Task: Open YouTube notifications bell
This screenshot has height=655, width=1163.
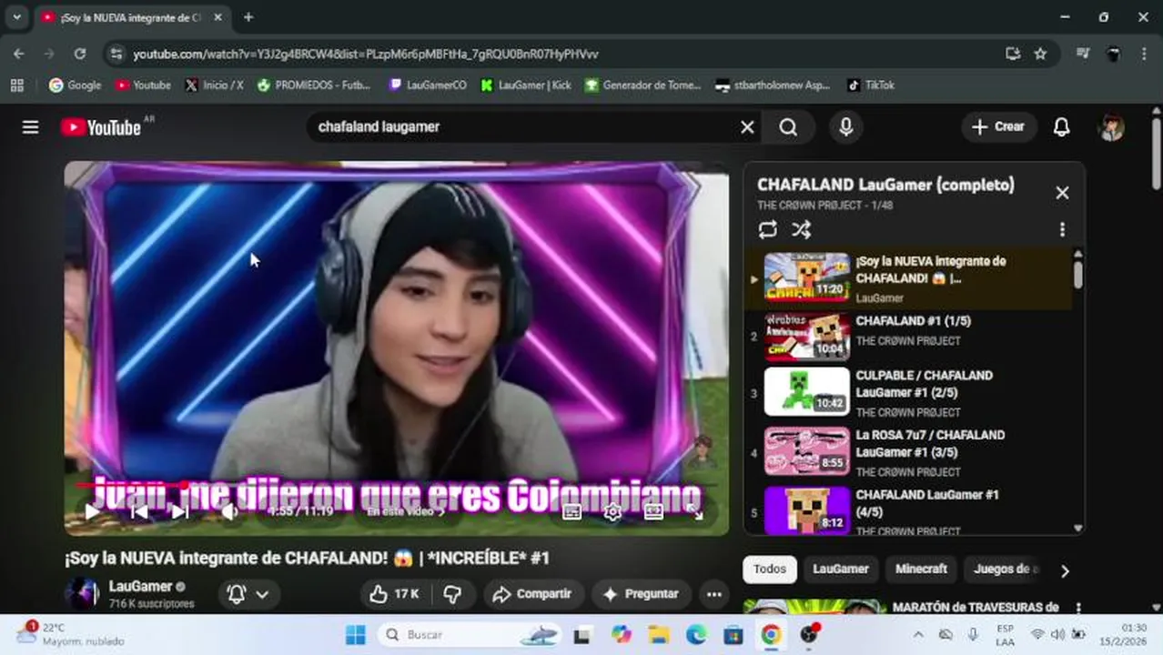Action: coord(1061,127)
